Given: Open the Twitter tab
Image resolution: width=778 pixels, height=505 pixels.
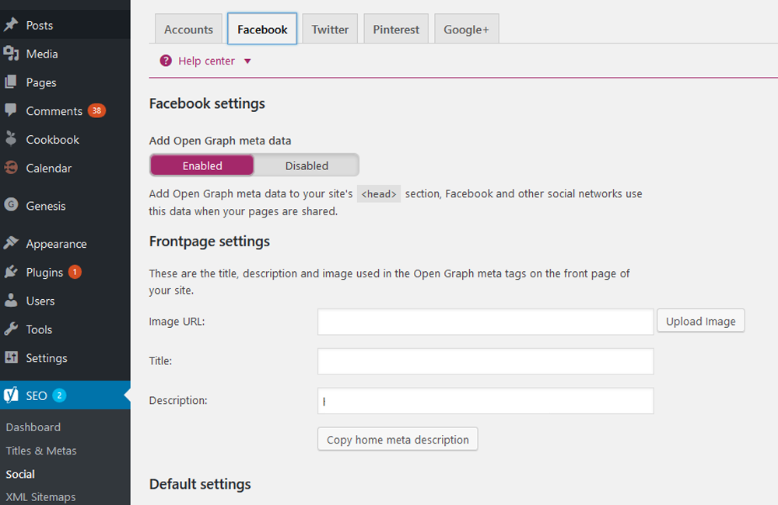Looking at the screenshot, I should coord(330,30).
